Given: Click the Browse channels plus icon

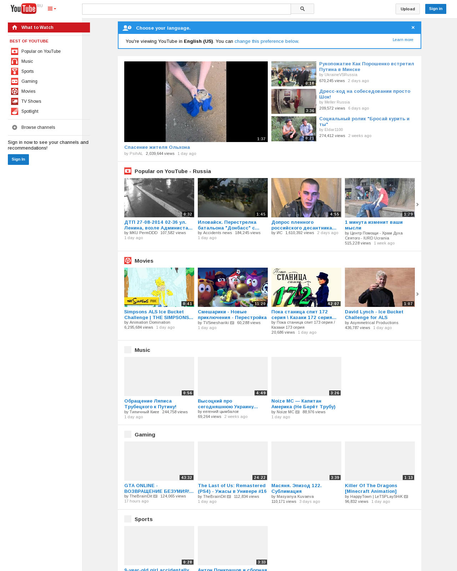Looking at the screenshot, I should (x=15, y=127).
